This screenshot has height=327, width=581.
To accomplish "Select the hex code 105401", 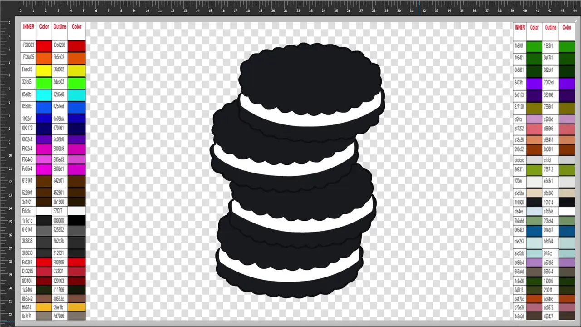I will pyautogui.click(x=519, y=58).
